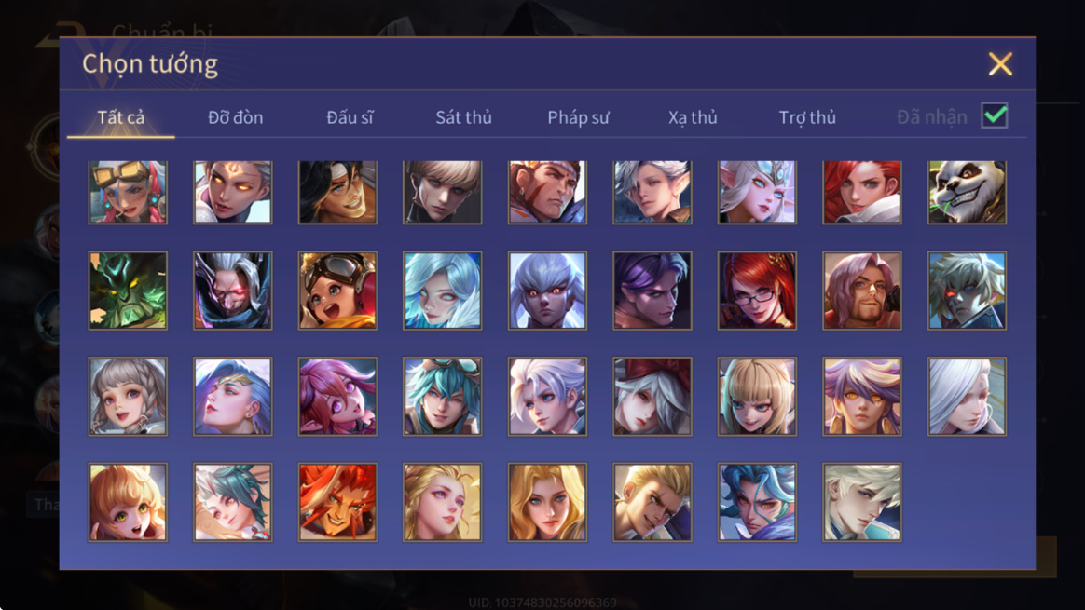Viewport: 1085px width, 610px height.
Task: Select the Trợ thủ tab
Action: (x=807, y=117)
